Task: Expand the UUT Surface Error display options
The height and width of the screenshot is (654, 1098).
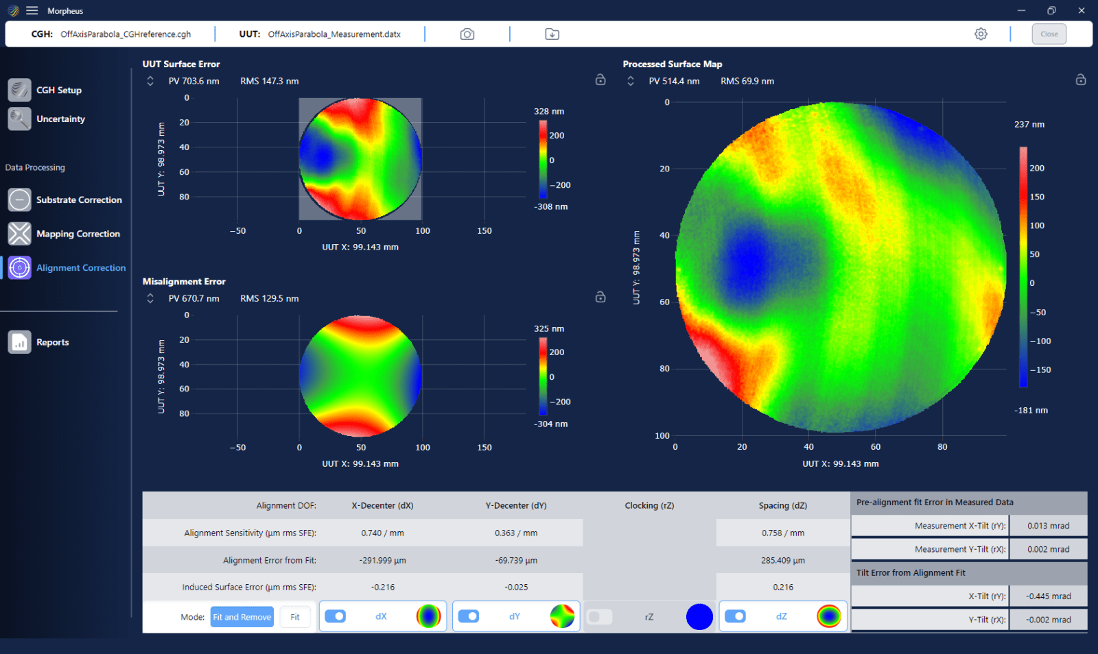Action: tap(150, 80)
